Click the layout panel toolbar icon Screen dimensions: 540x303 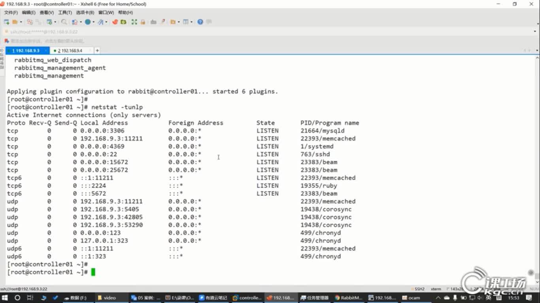click(x=185, y=22)
